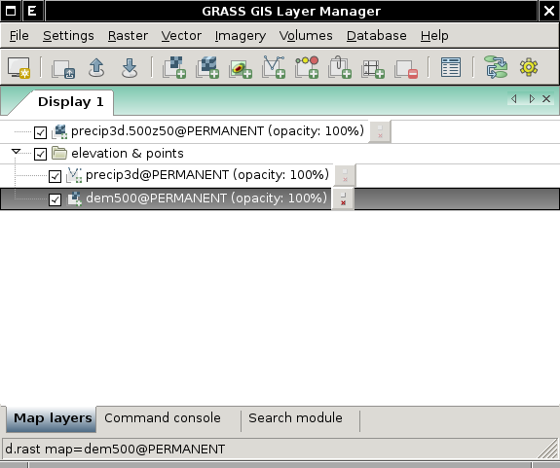
Task: Click the Add grid layer icon
Action: [x=373, y=67]
